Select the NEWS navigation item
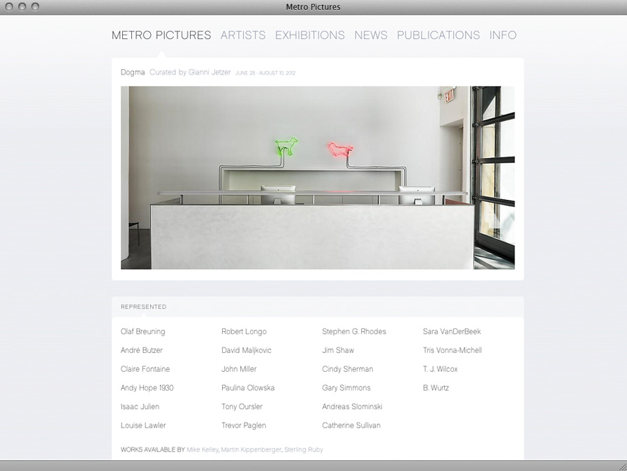The image size is (627, 471). [371, 35]
